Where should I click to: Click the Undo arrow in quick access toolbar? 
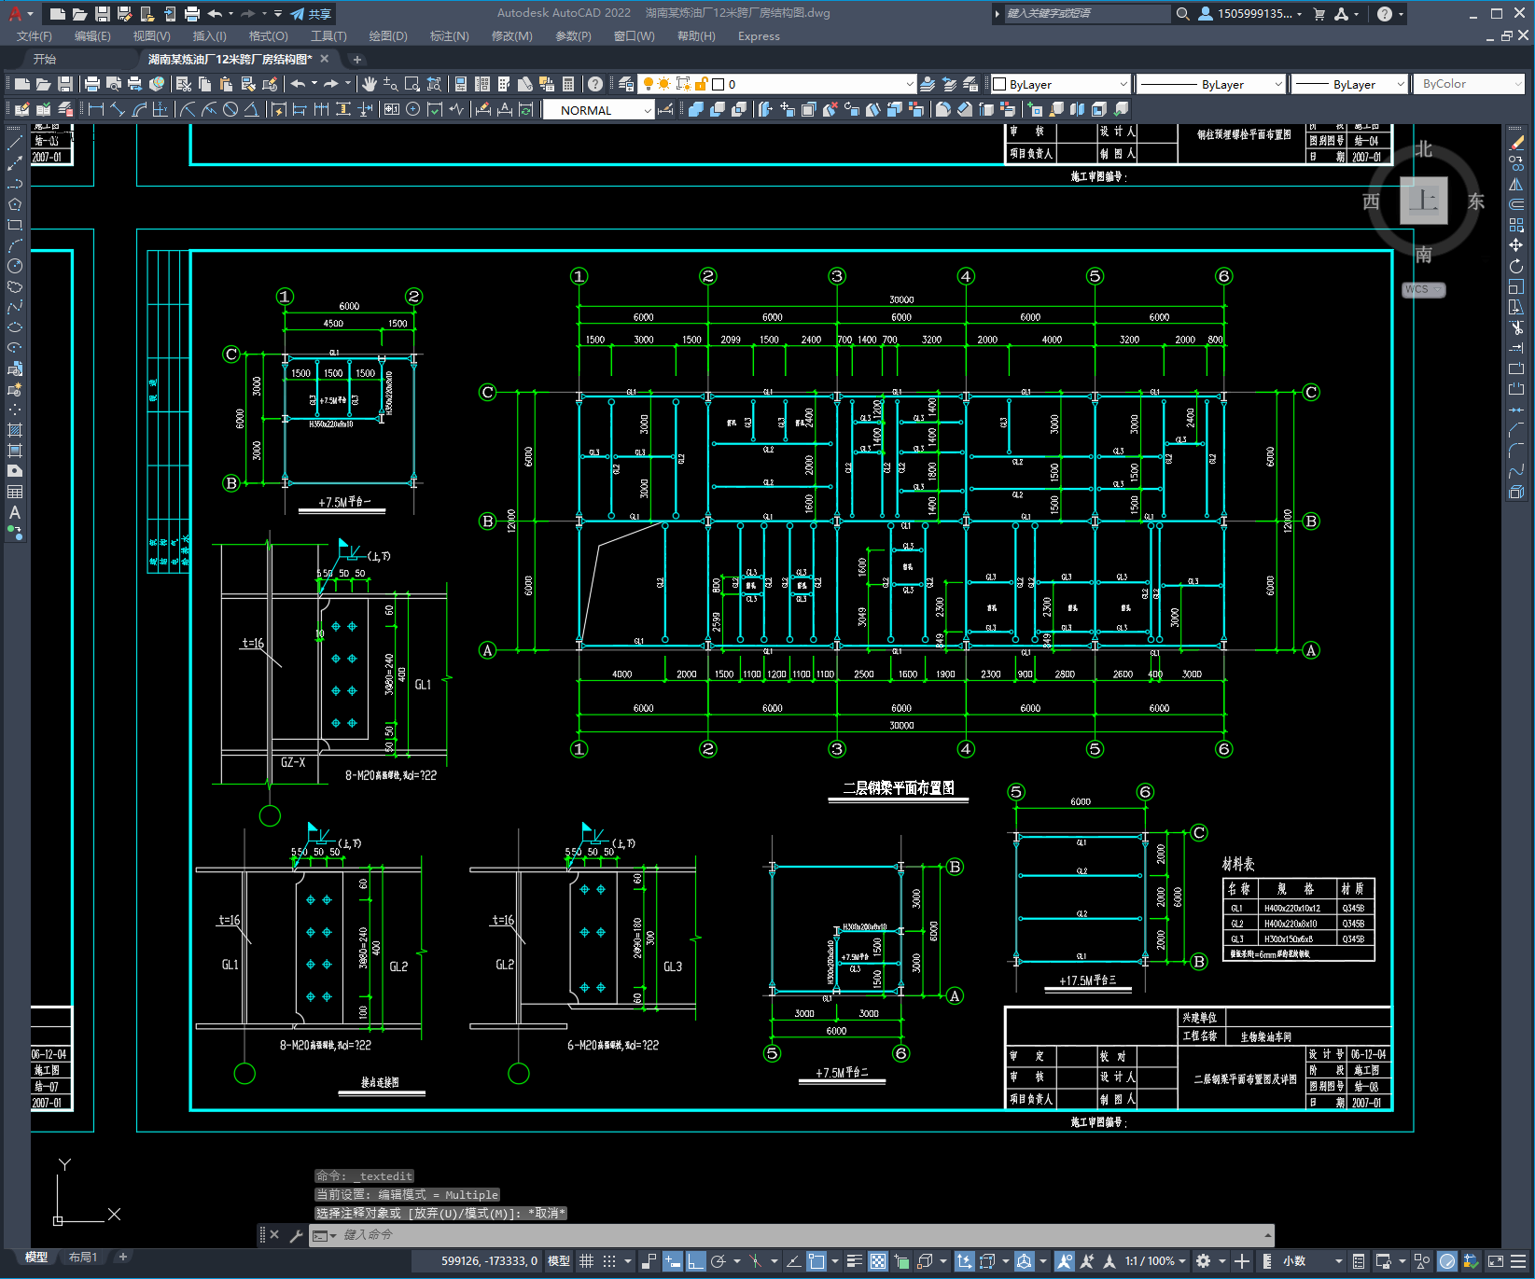pos(215,14)
